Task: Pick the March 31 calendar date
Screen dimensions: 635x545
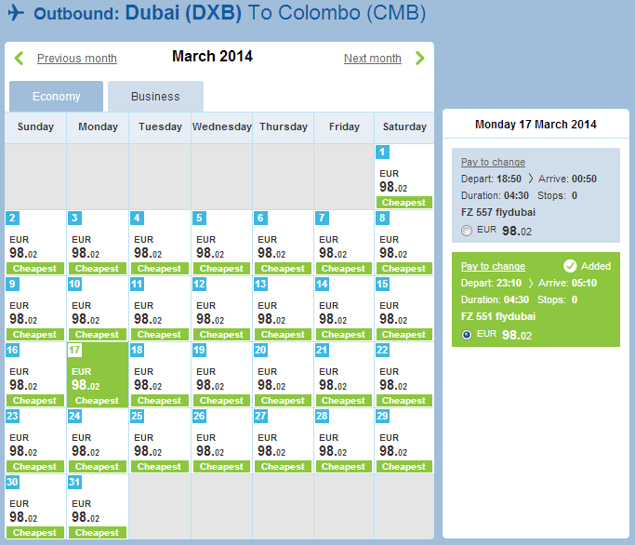Action: pos(98,507)
